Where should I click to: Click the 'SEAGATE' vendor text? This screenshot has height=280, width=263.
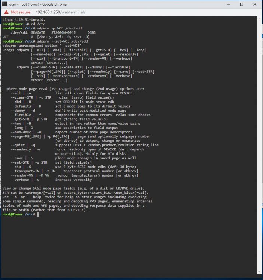38,33
